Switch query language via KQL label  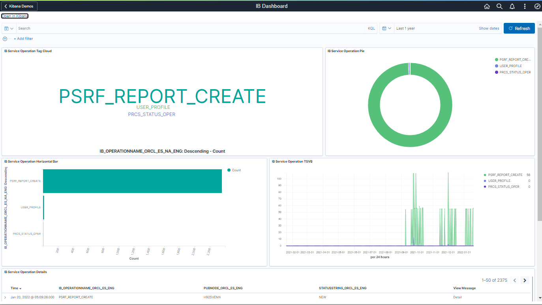click(x=371, y=28)
